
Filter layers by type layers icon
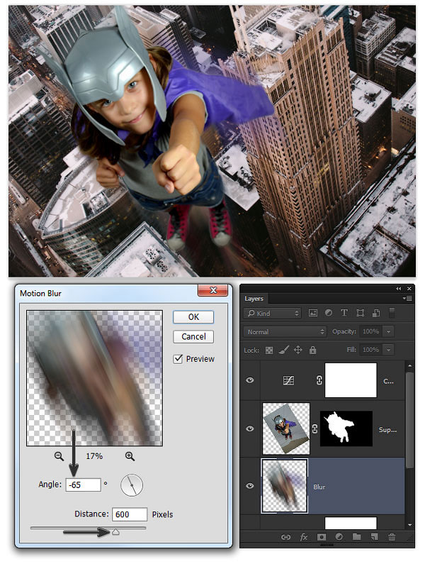point(344,313)
